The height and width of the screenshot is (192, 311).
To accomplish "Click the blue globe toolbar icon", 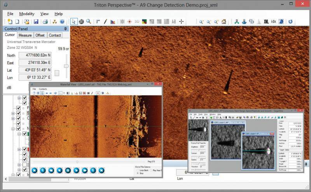I will [281, 22].
